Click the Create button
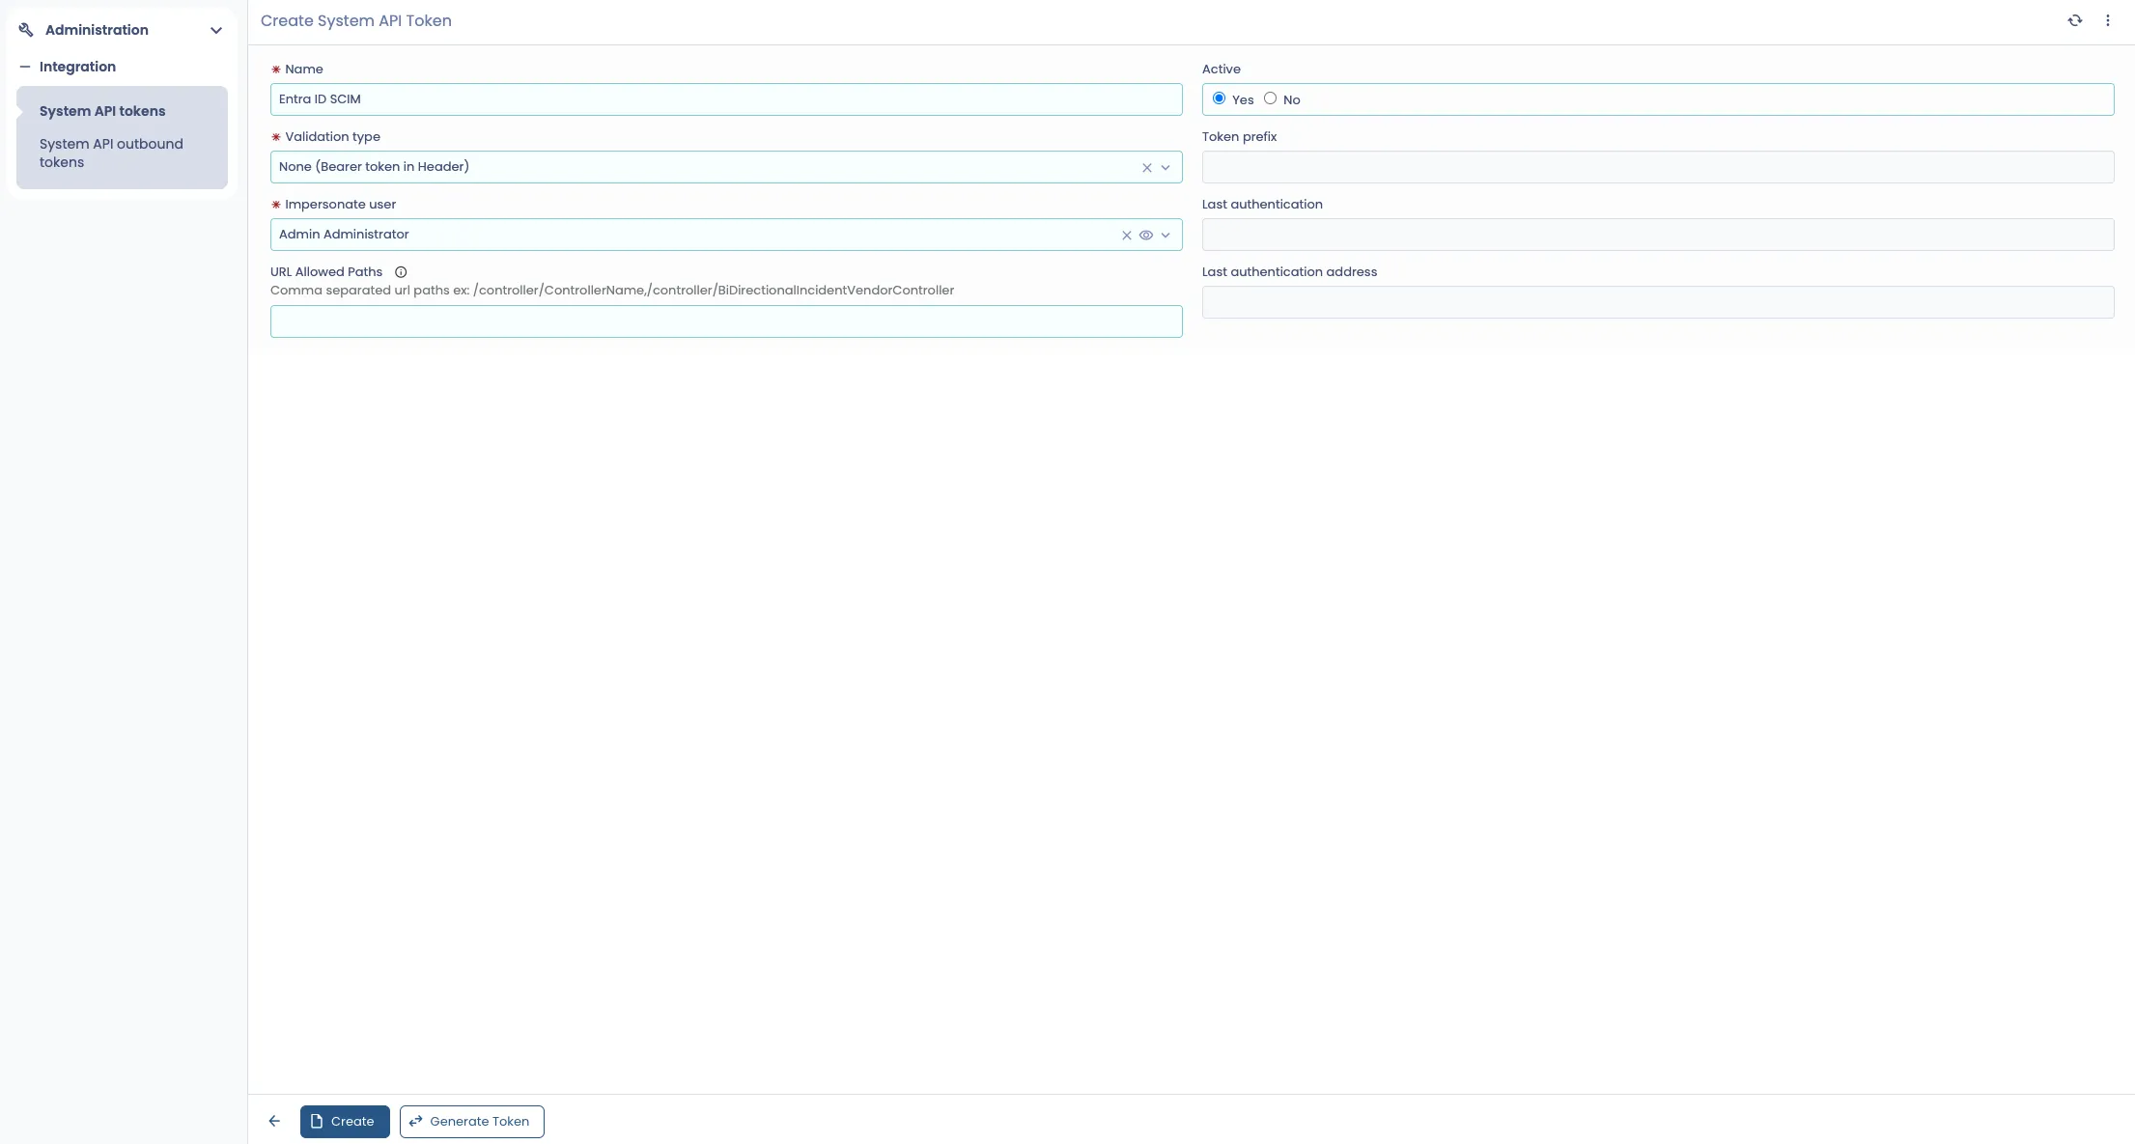 345,1122
